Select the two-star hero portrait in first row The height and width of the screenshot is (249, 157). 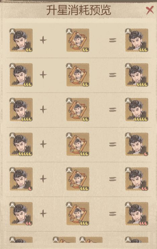(21, 40)
